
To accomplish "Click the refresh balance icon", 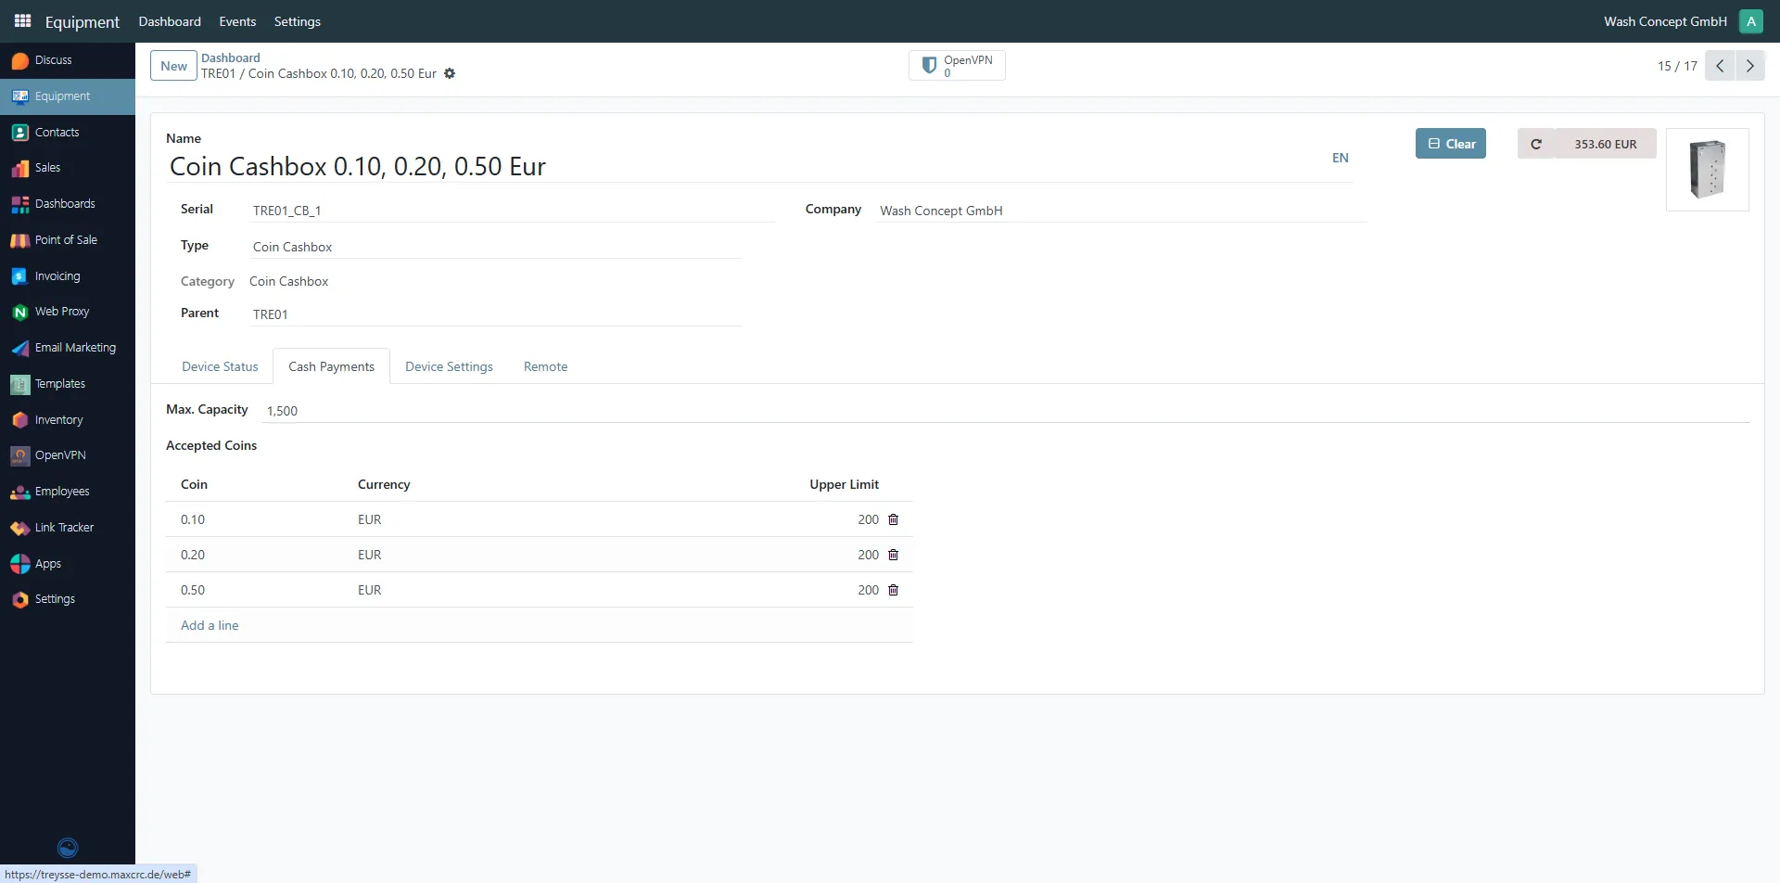I will click(1536, 144).
